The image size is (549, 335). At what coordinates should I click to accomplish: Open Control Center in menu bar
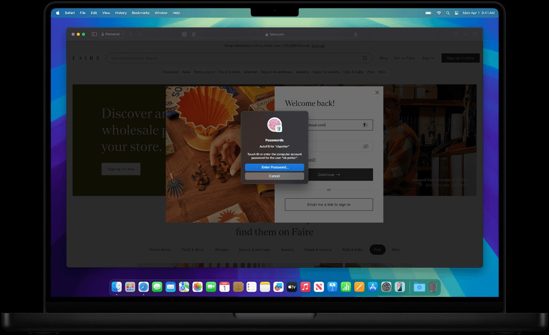(457, 13)
